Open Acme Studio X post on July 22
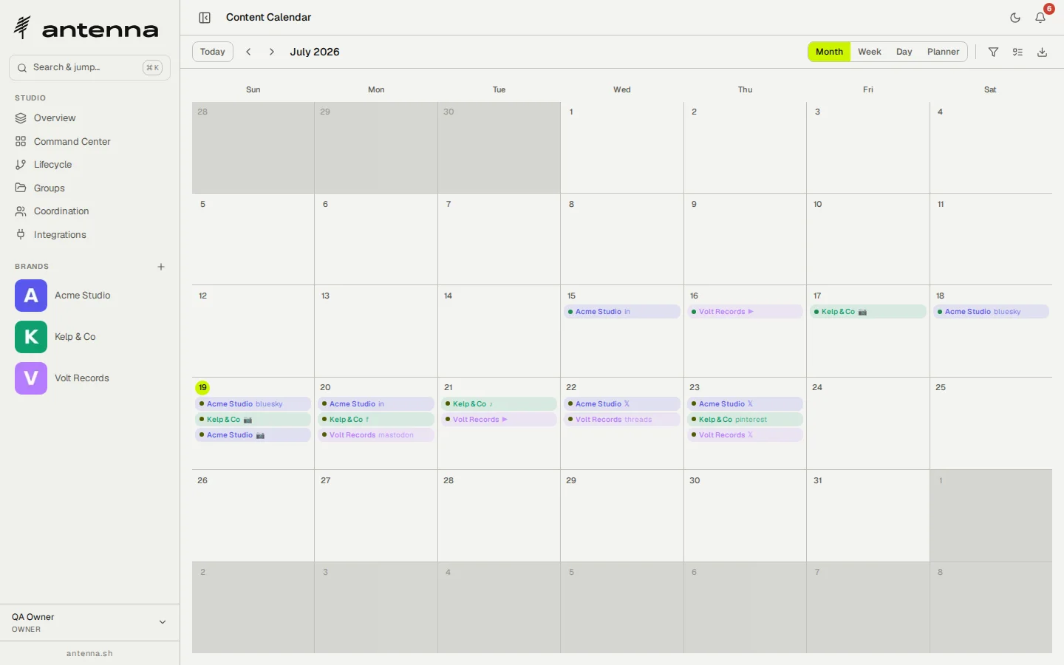 pyautogui.click(x=622, y=404)
